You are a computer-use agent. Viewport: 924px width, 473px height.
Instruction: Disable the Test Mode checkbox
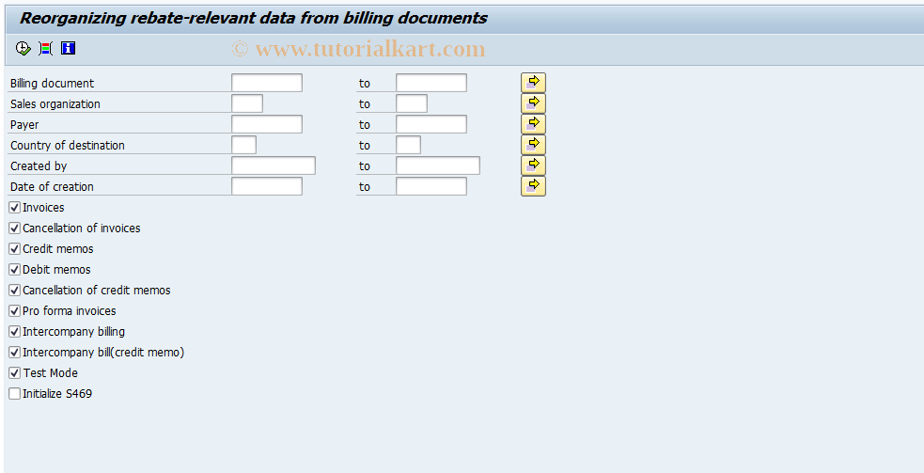tap(15, 372)
